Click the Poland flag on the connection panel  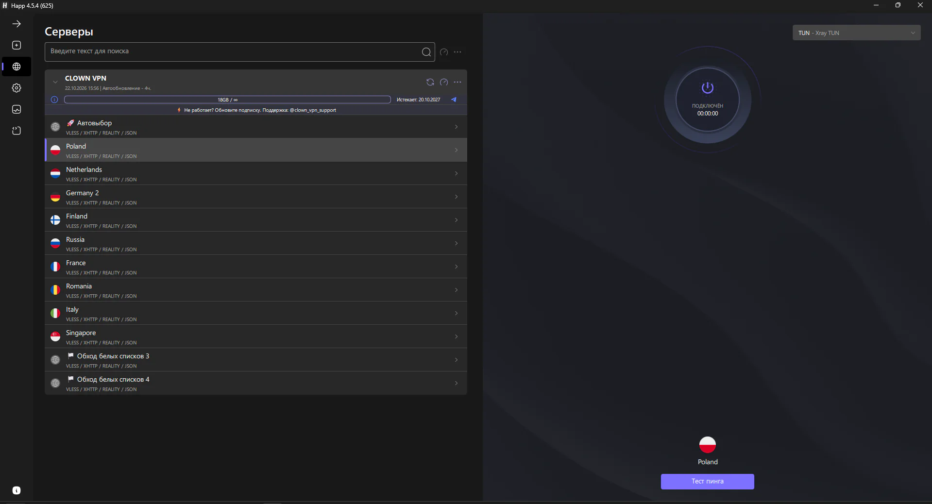708,444
